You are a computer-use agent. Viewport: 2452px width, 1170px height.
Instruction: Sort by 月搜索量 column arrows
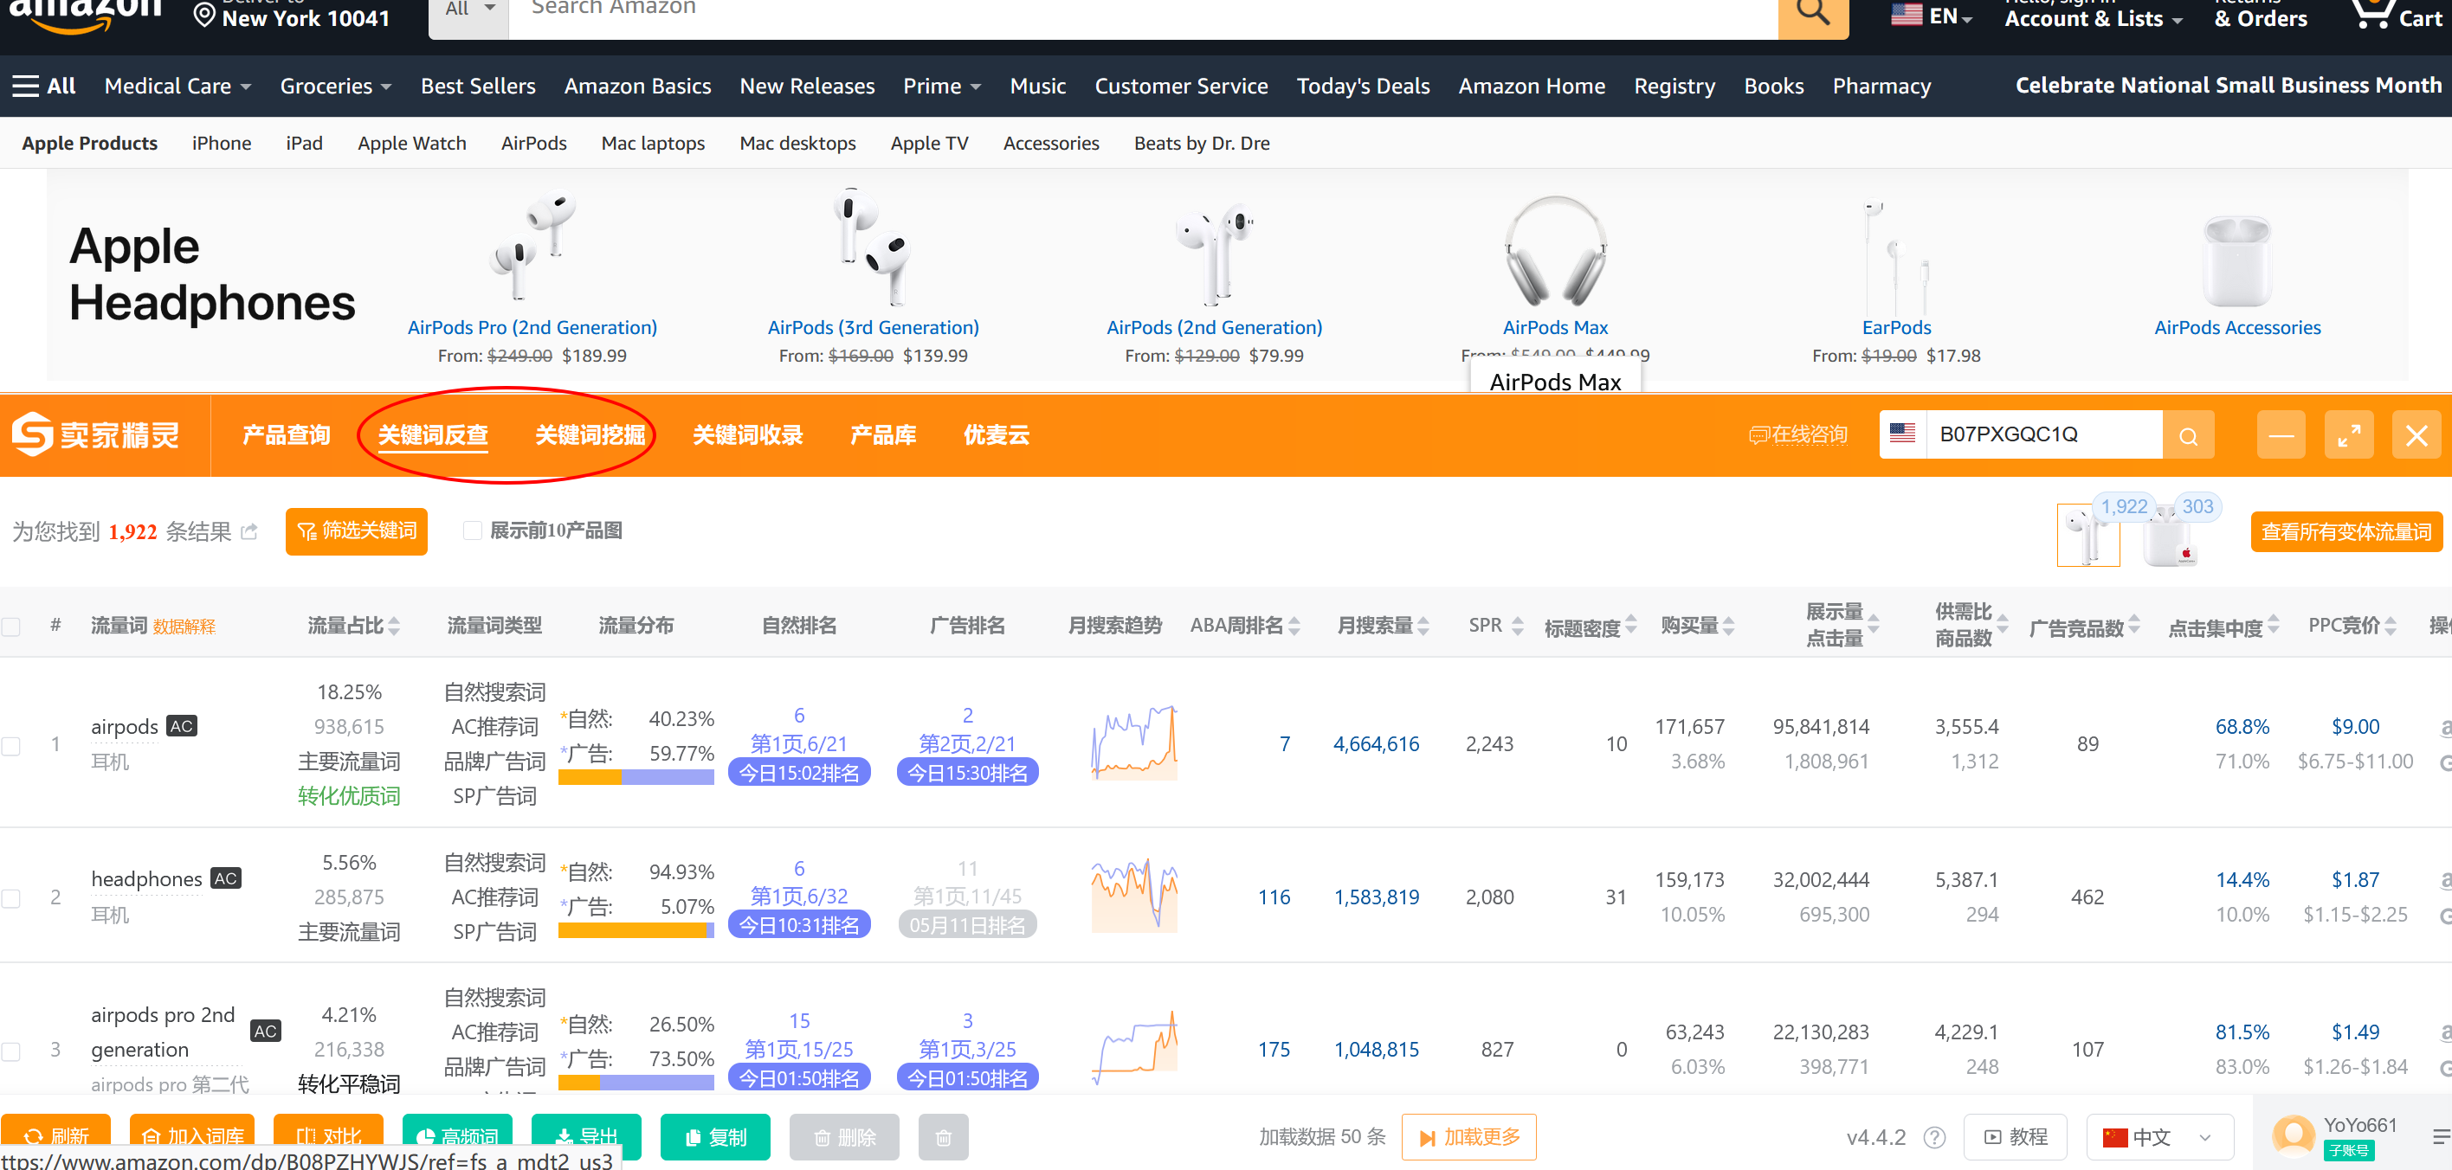coord(1423,626)
